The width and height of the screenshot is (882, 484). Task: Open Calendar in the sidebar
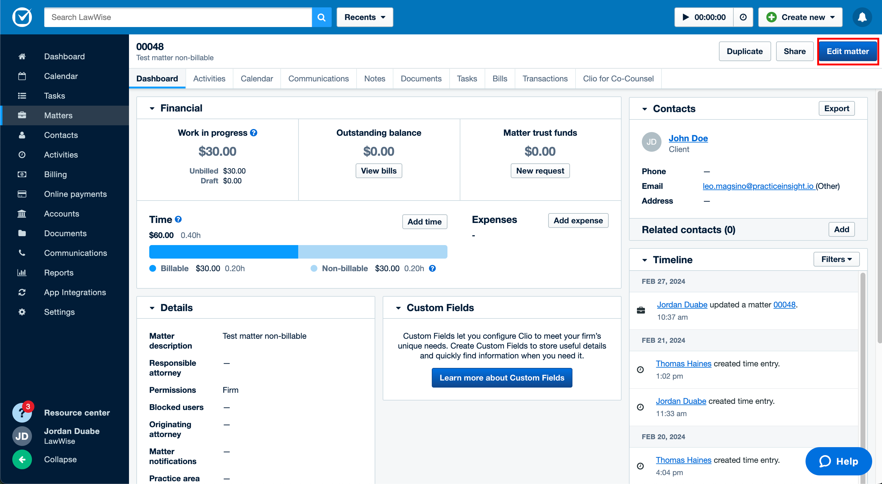64,76
